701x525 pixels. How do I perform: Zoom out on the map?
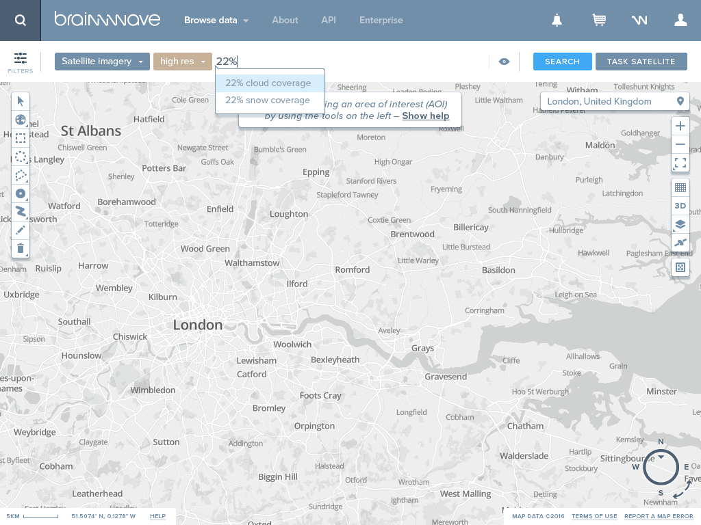click(x=680, y=144)
